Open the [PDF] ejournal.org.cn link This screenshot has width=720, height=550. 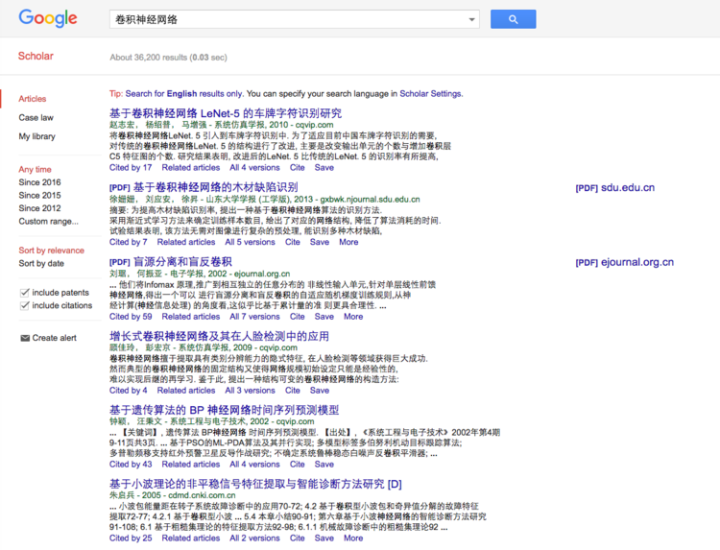click(625, 262)
